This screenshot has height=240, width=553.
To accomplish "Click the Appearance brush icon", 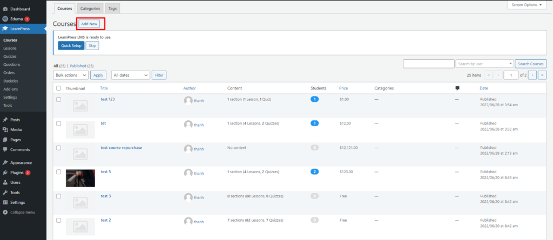I will click(x=5, y=163).
